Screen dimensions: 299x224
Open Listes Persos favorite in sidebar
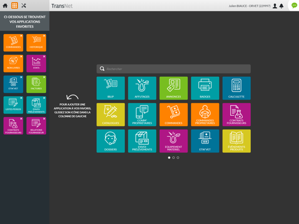tap(13, 105)
